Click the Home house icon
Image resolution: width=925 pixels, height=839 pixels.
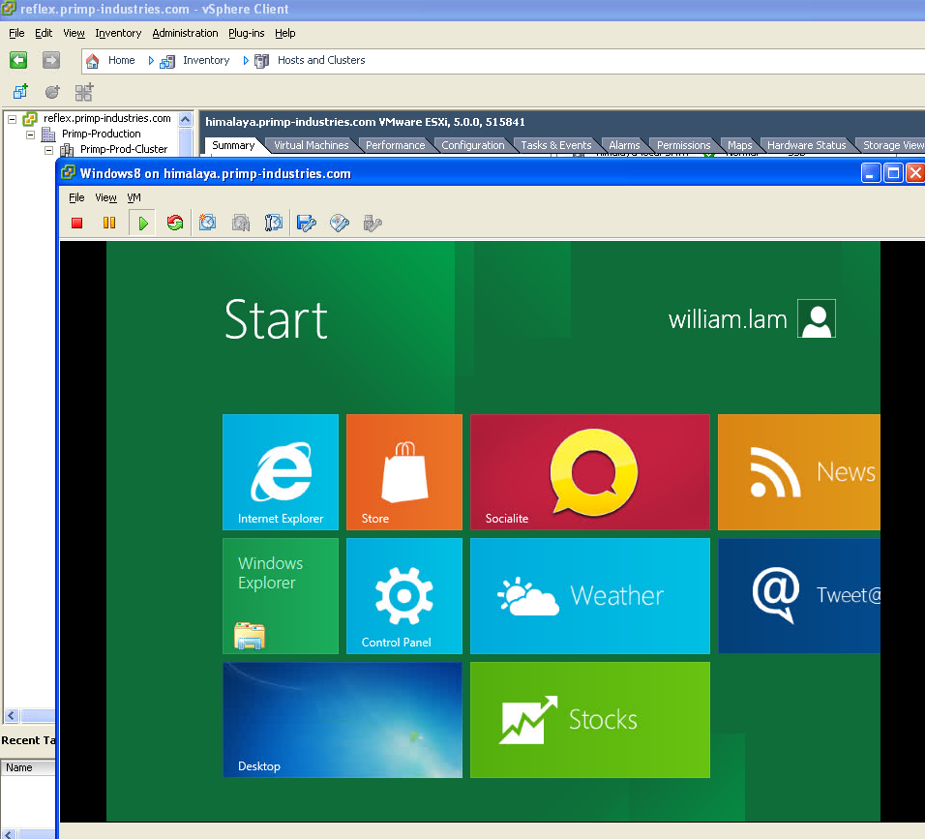click(93, 61)
